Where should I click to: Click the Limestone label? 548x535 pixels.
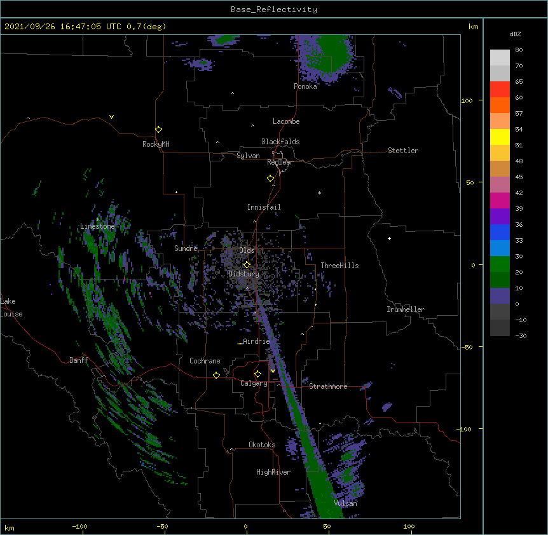tap(97, 226)
